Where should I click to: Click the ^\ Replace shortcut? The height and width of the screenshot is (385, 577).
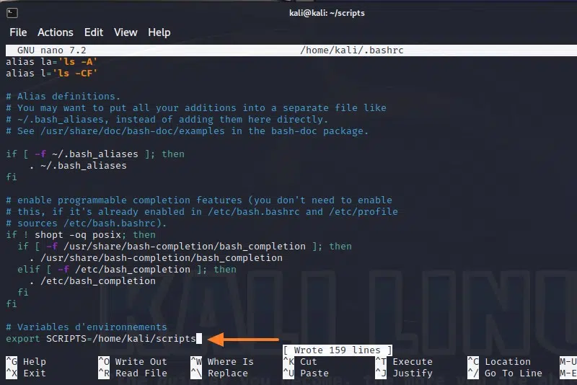(x=219, y=373)
